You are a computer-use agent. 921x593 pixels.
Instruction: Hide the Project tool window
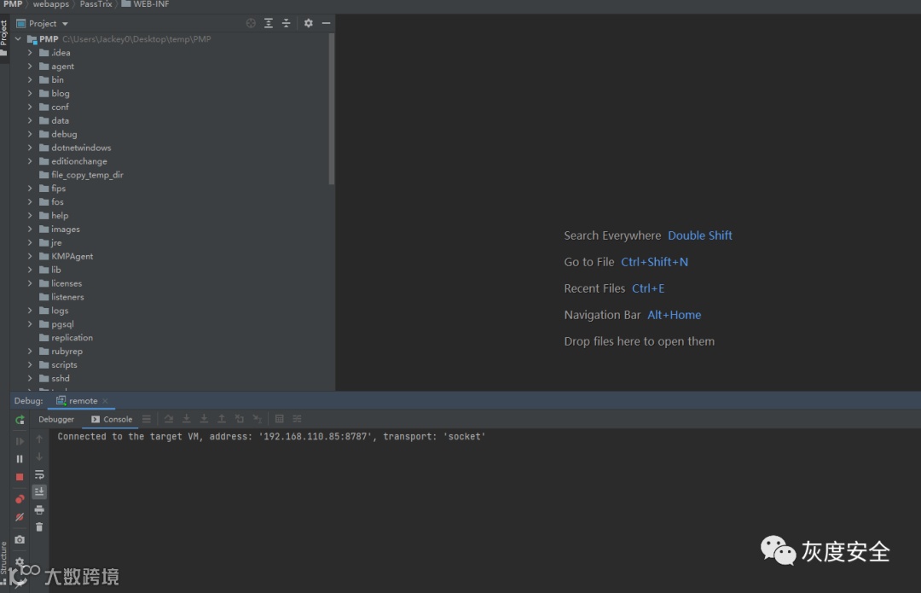(326, 23)
